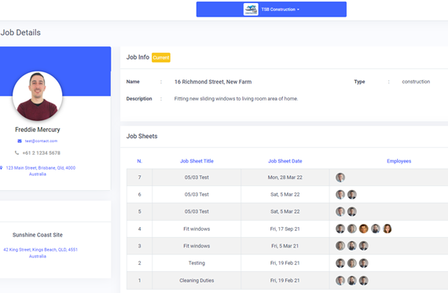The image size is (448, 293).
Task: Click the first employee avatar in row 6
Action: (340, 195)
